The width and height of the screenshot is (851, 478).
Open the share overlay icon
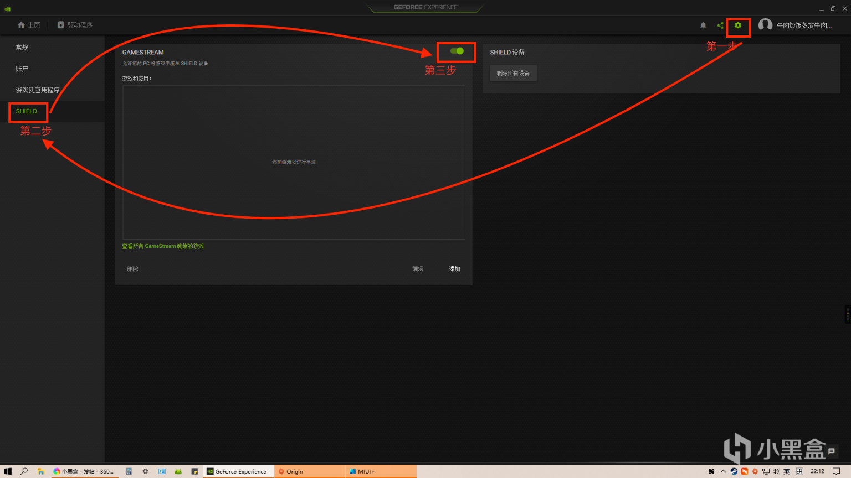pos(720,25)
